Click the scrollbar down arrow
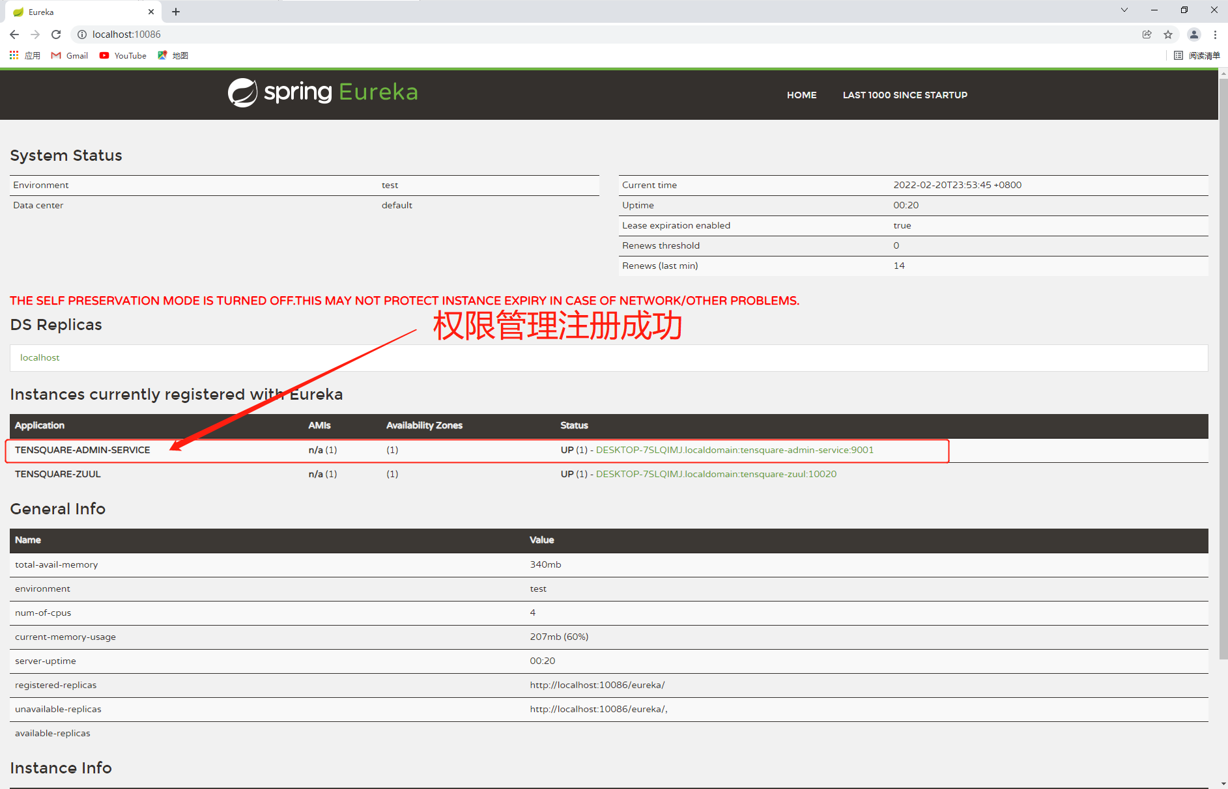 coord(1223,784)
